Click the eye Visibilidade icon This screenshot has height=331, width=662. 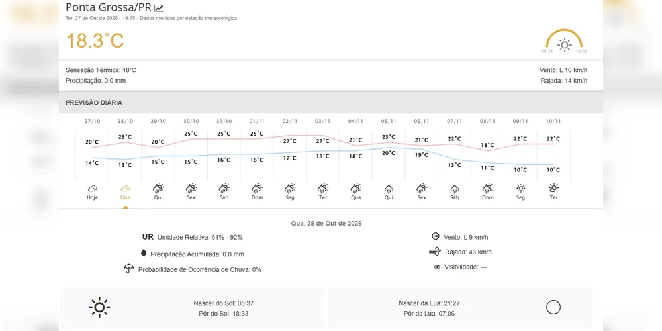point(437,267)
